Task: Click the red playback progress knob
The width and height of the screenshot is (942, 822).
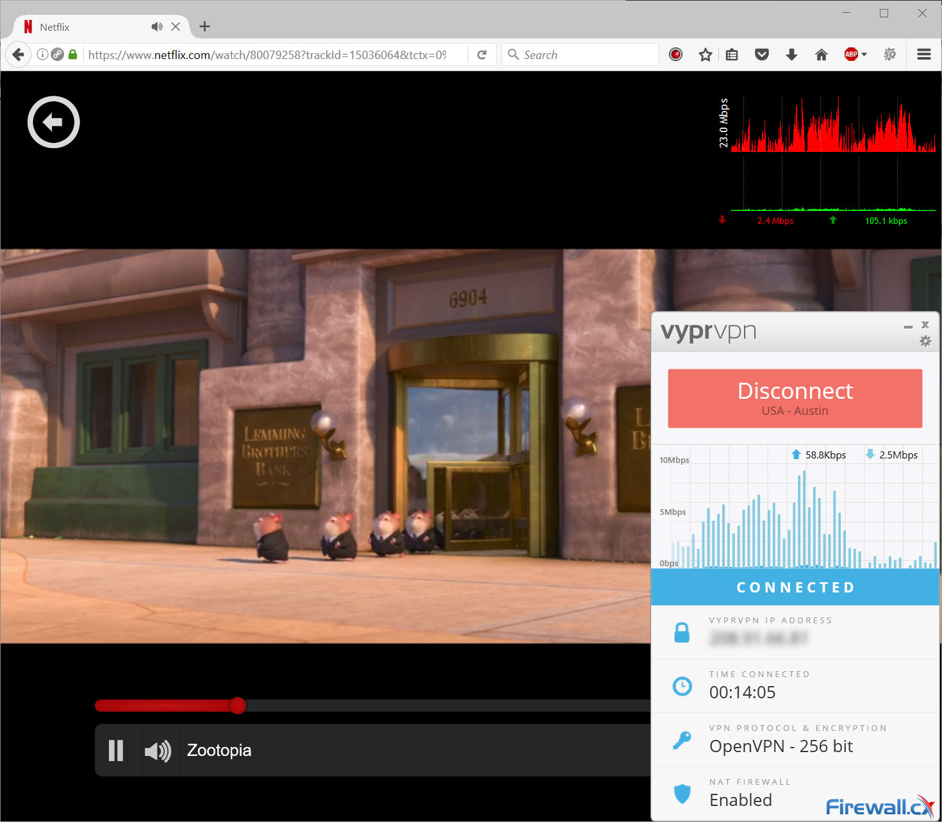Action: click(238, 705)
